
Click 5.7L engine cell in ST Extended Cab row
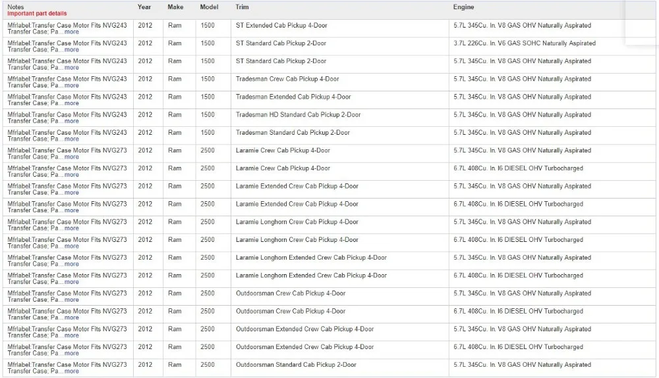click(x=523, y=26)
